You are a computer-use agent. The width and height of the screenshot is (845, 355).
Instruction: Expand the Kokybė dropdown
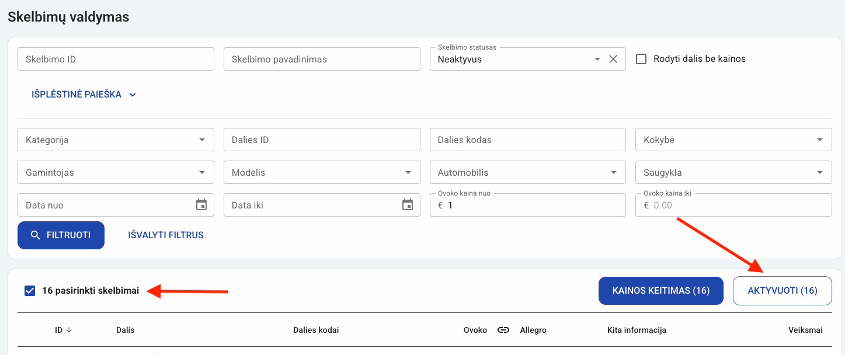(x=820, y=140)
